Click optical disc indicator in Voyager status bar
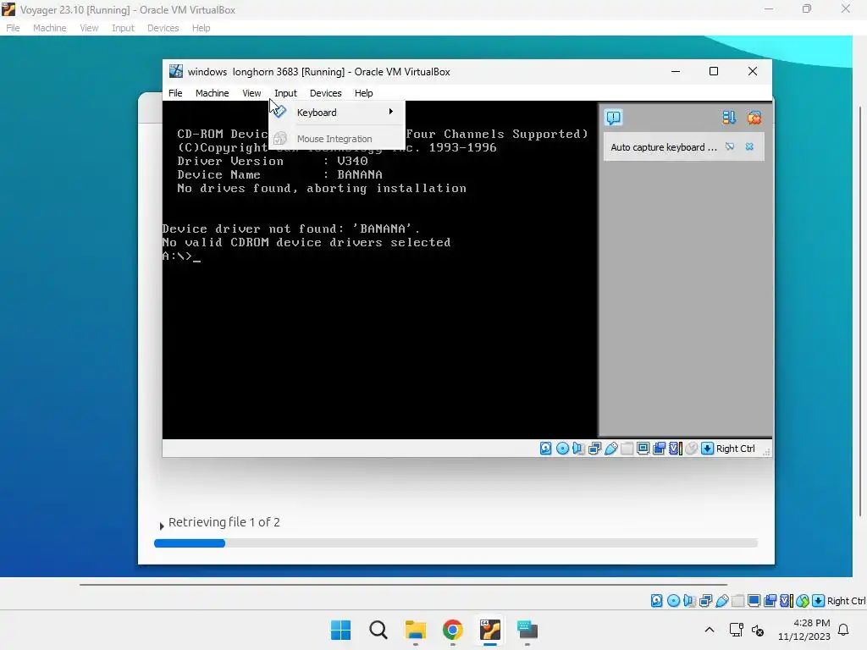The image size is (867, 650). point(673,600)
